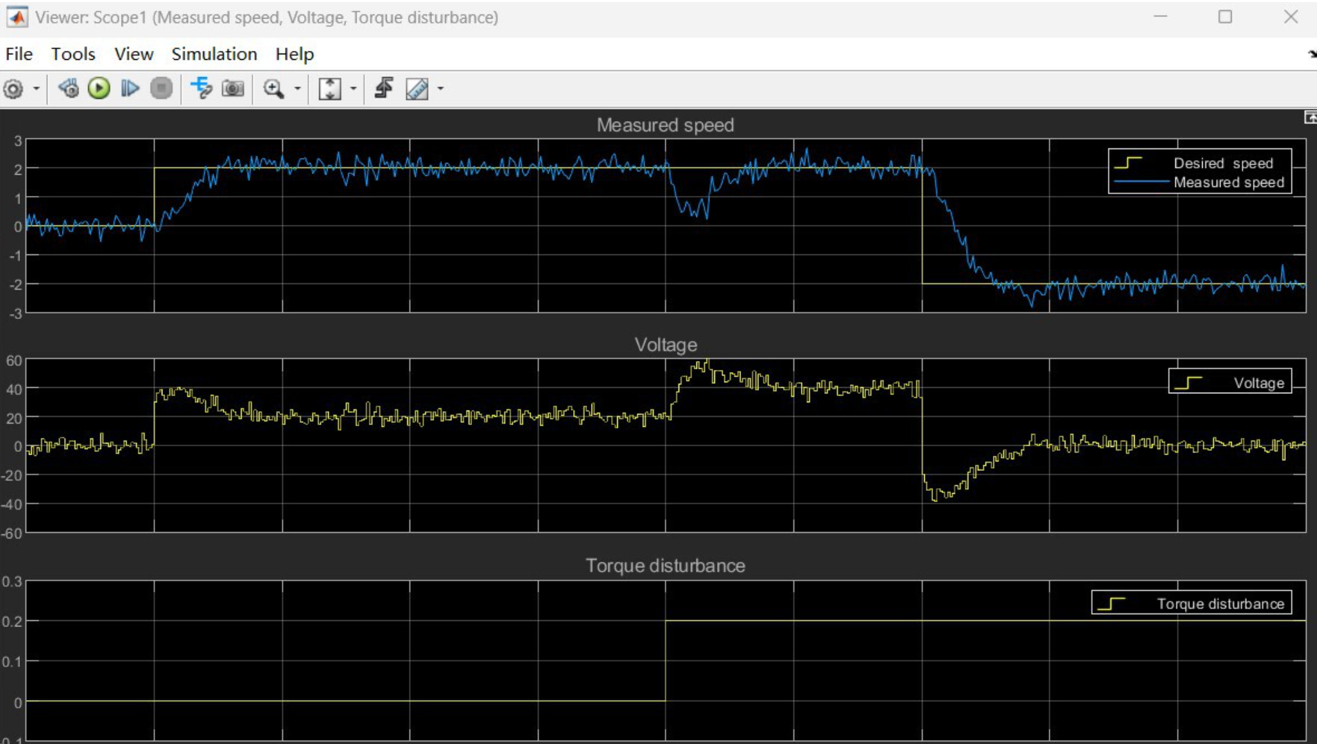Step back through the simulation

tap(68, 88)
